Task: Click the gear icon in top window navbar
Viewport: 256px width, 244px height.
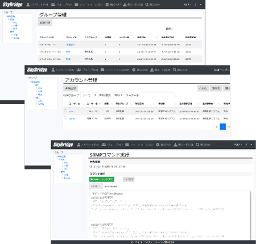Action: pos(107,5)
